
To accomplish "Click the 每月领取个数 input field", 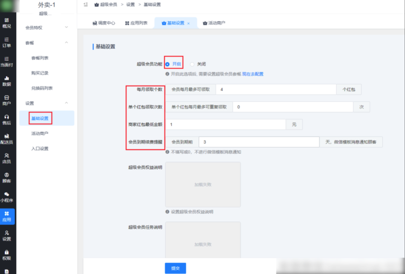I will [x=277, y=89].
